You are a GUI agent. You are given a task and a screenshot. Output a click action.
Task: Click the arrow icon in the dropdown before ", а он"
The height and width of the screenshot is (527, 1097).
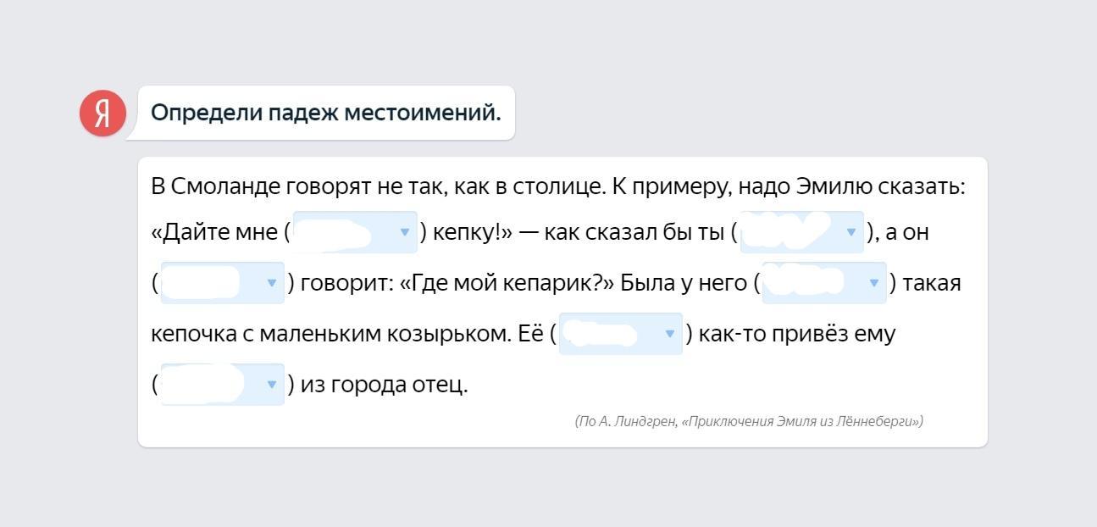tap(851, 232)
